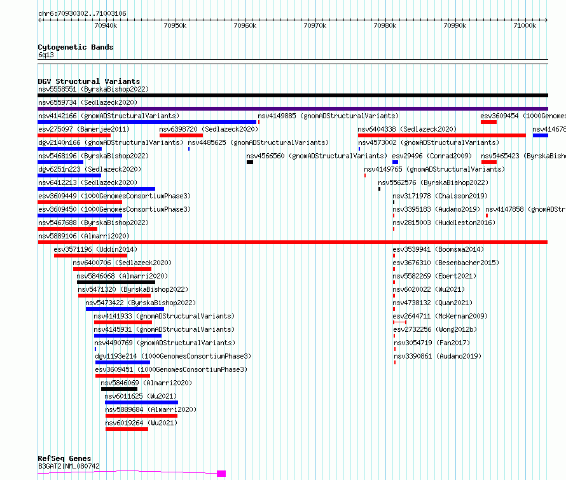The width and height of the screenshot is (566, 480).
Task: Open nsv5473422 (ByrskaBishop2022) label
Action: pyautogui.click(x=141, y=303)
